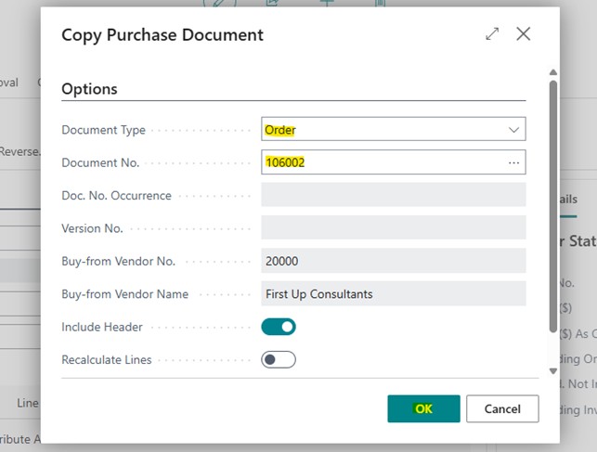Click the Buy-from Vendor Name label
This screenshot has width=597, height=452.
pos(125,294)
